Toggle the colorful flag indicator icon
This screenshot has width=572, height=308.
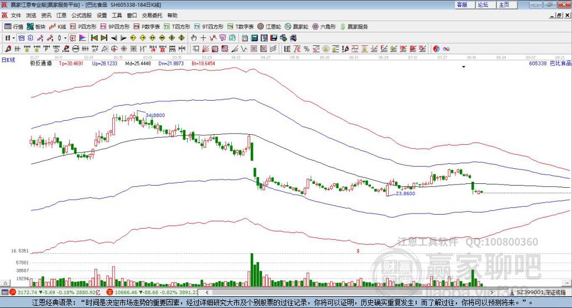click(x=83, y=38)
